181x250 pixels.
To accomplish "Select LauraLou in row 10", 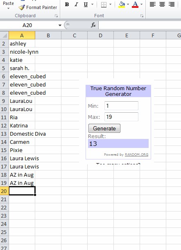I will 22,109.
